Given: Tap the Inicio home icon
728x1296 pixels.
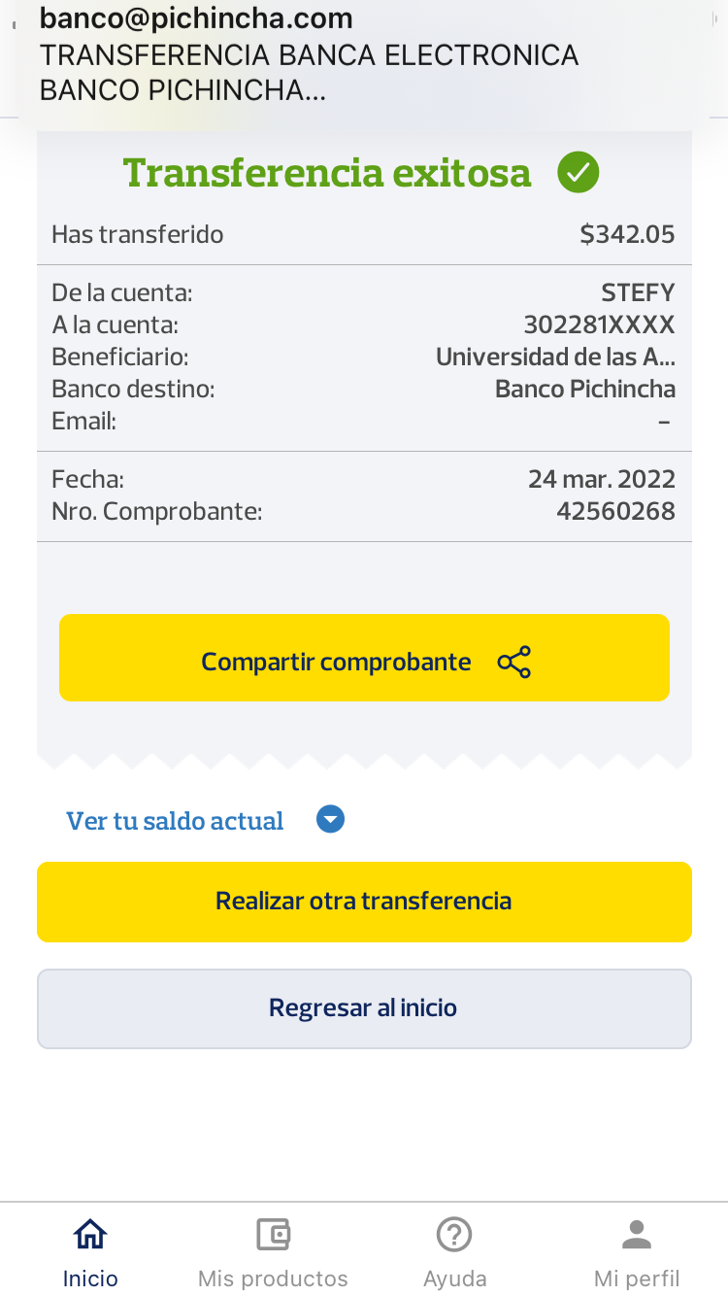Looking at the screenshot, I should pos(90,1235).
